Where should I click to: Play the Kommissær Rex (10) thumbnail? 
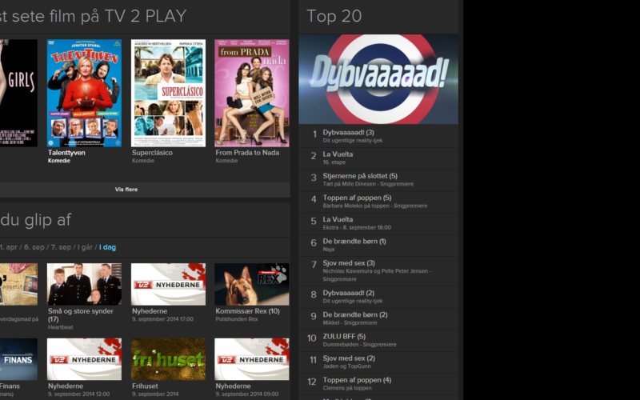click(x=252, y=284)
